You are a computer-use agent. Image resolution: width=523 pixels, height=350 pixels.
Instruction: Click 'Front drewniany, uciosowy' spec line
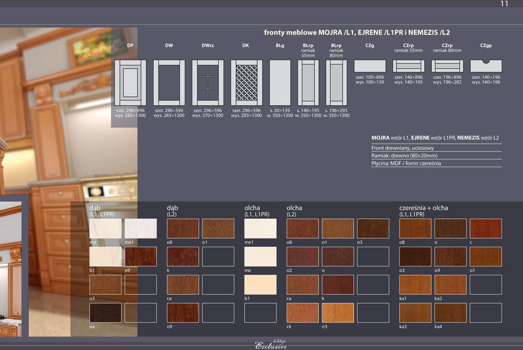coord(403,148)
